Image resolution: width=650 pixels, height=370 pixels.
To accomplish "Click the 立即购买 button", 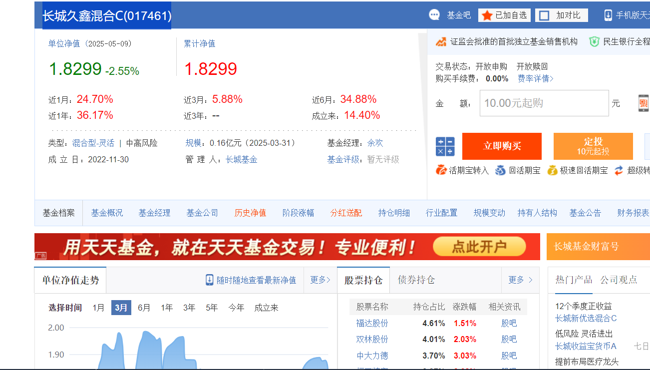I will [502, 146].
